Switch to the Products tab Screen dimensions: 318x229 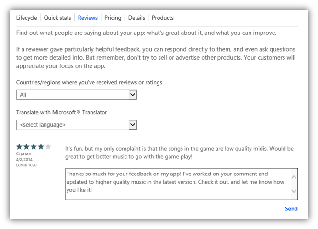pyautogui.click(x=162, y=18)
